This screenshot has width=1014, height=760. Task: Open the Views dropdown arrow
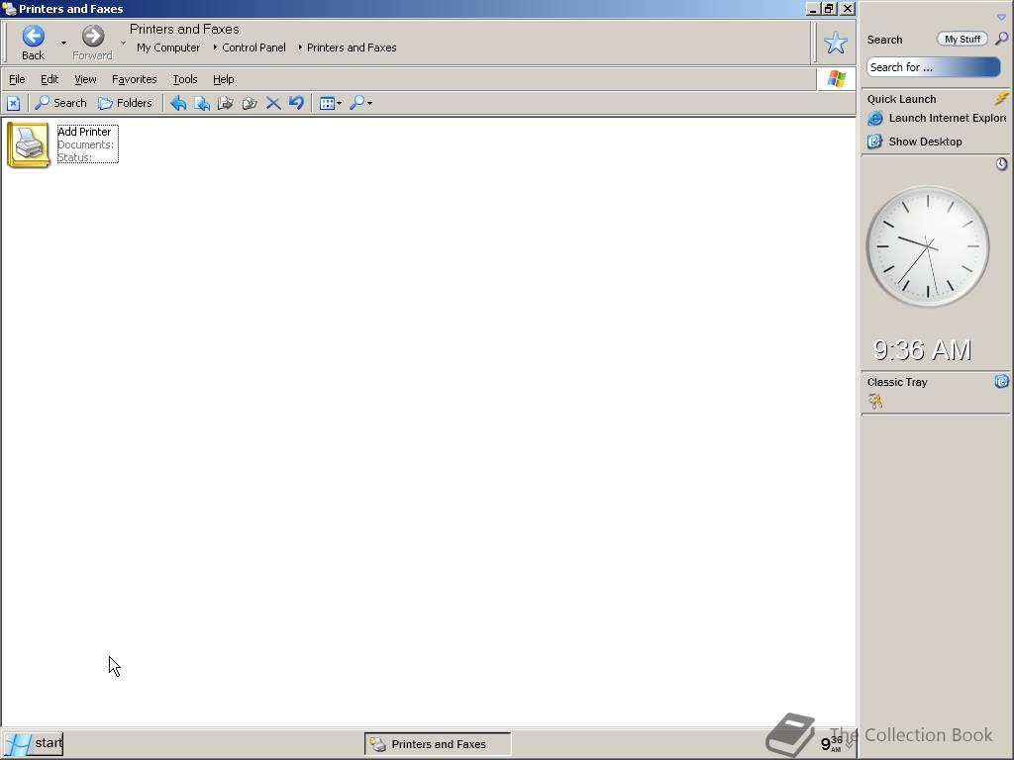(x=339, y=103)
